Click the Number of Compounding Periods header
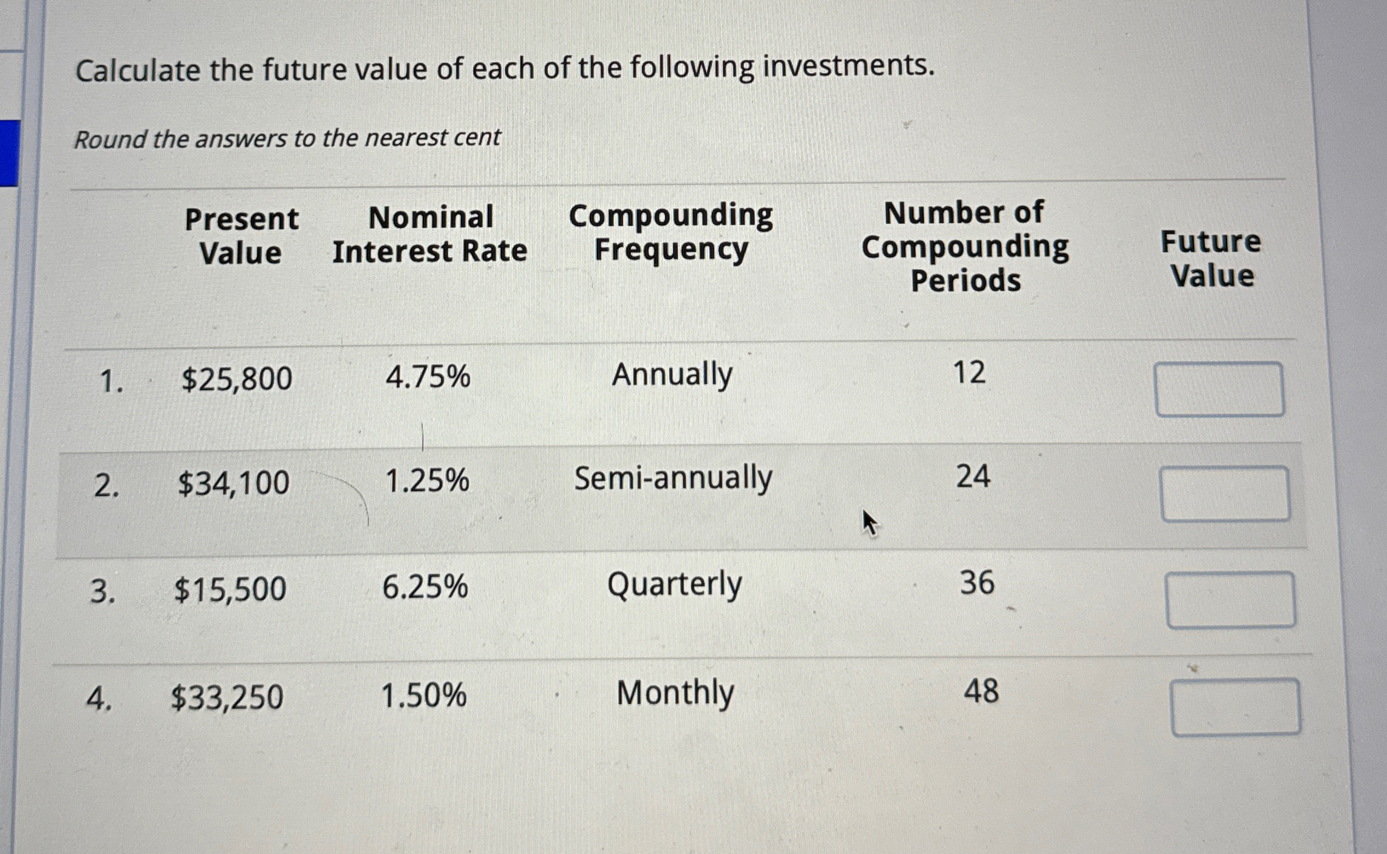The height and width of the screenshot is (854, 1387). tap(965, 247)
